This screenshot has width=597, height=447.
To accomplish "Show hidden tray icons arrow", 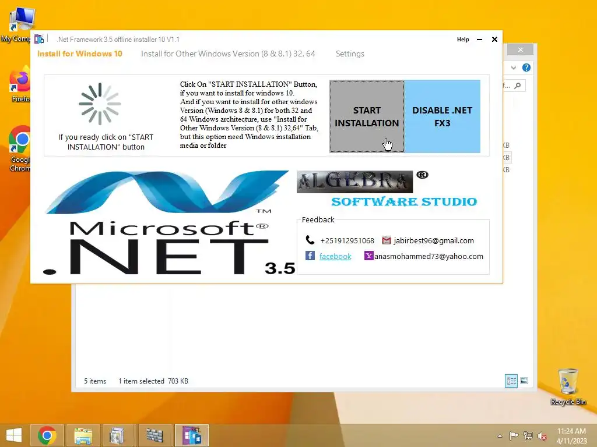I will [500, 436].
